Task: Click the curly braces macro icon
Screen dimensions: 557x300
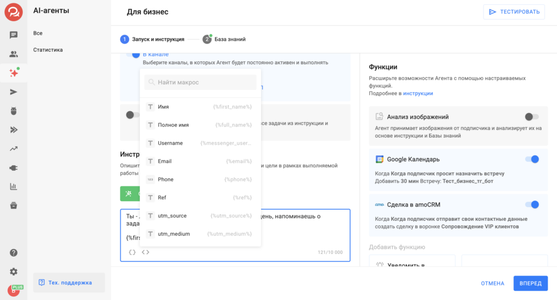Action: pos(132,252)
